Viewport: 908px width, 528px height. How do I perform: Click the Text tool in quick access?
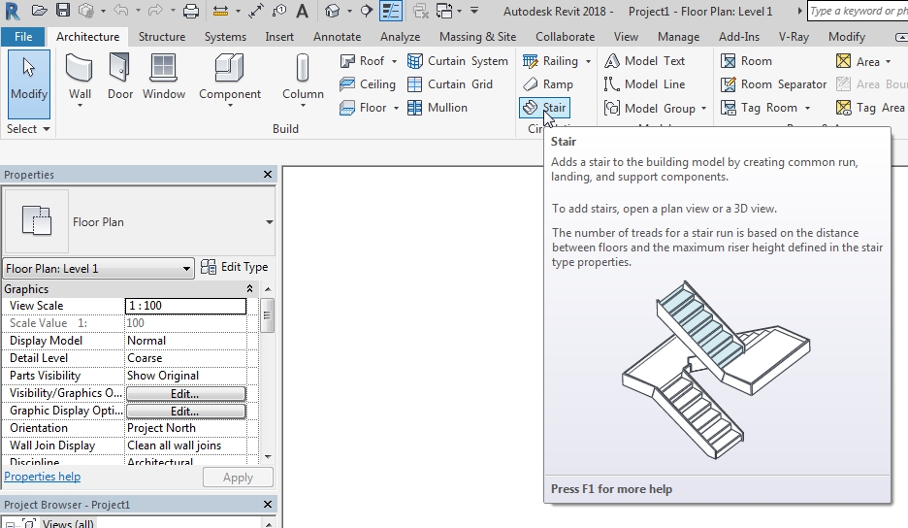pyautogui.click(x=302, y=11)
